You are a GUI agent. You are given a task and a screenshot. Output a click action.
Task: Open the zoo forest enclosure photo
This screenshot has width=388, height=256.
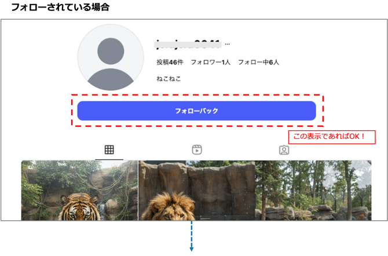click(x=313, y=191)
